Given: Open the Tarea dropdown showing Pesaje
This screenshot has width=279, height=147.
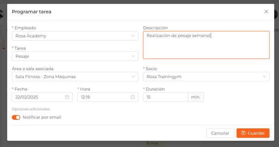Looking at the screenshot, I should [75, 56].
